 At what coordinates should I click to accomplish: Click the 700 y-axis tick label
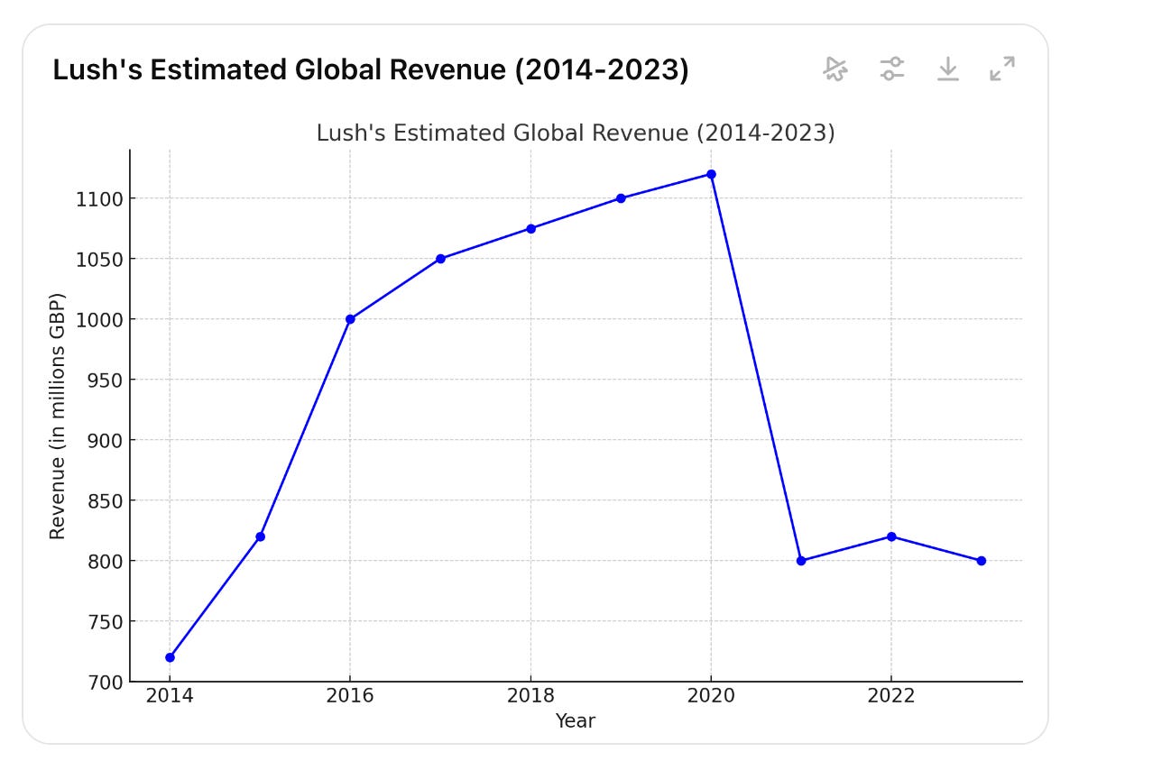pyautogui.click(x=104, y=682)
